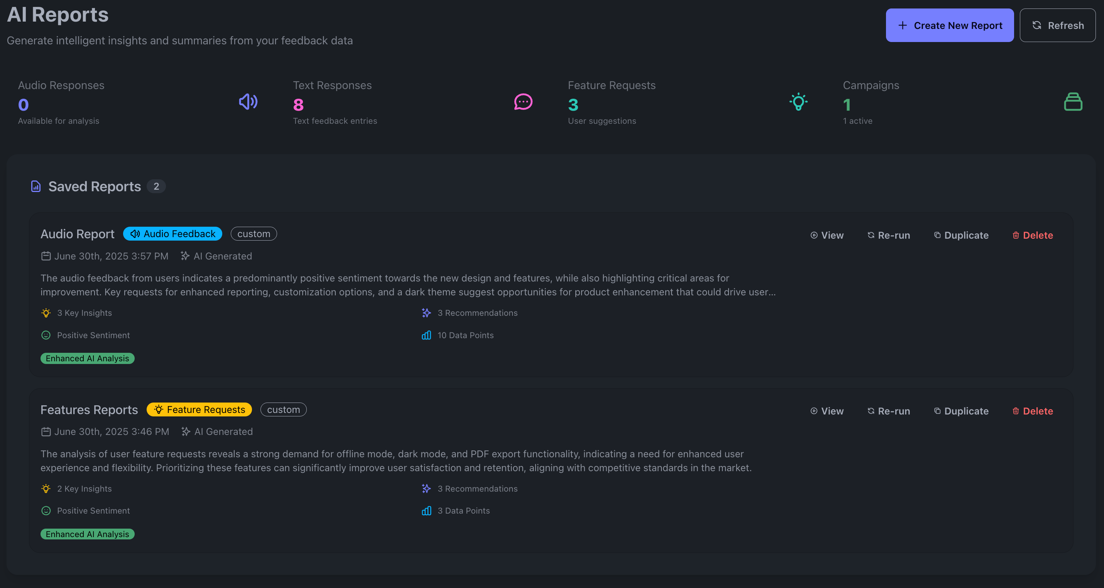Viewport: 1104px width, 588px height.
Task: Click the smiley sentiment icon in Features Reports
Action: coord(46,510)
